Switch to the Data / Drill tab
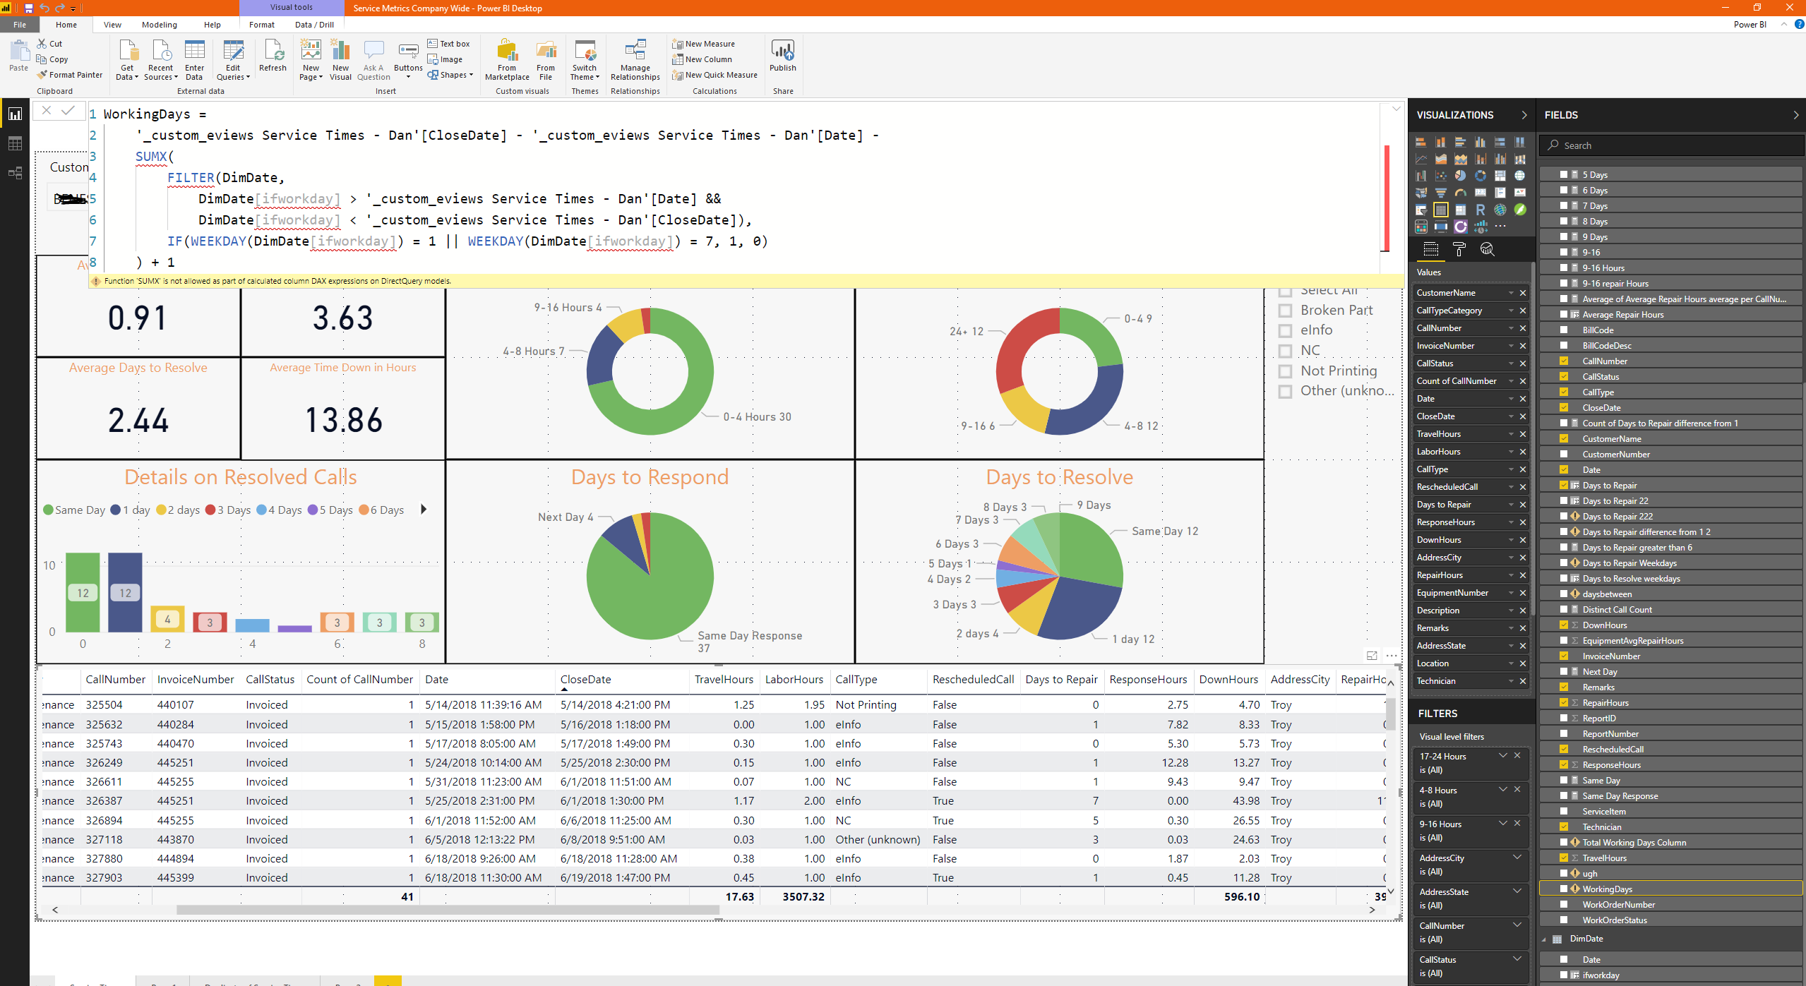1806x986 pixels. 315,25
